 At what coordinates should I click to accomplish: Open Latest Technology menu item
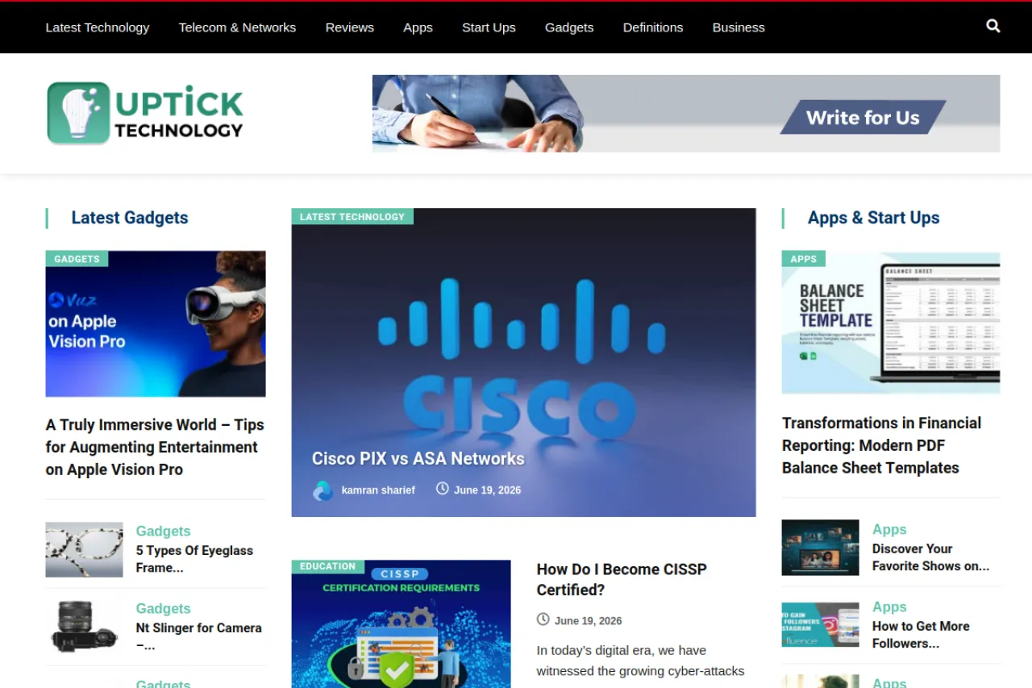(98, 27)
